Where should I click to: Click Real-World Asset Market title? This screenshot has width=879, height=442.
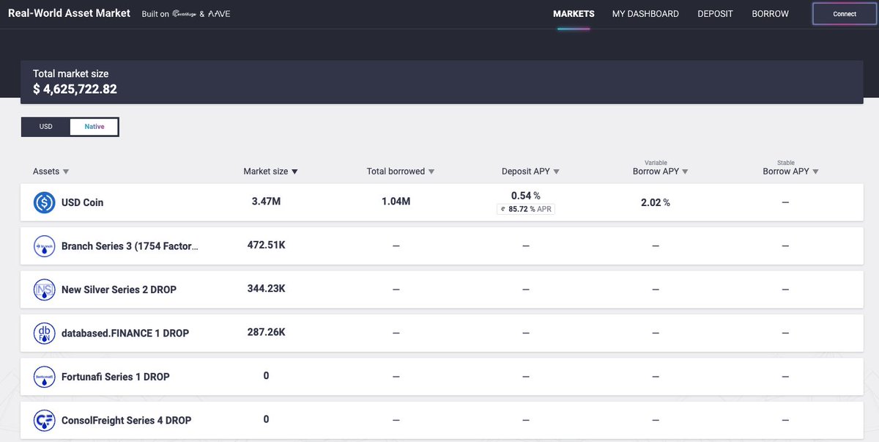coord(69,13)
